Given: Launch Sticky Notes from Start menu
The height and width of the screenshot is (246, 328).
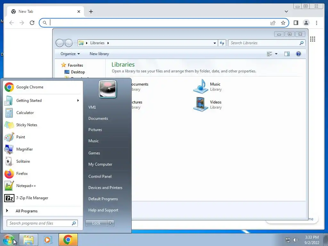Looking at the screenshot, I should pos(43,125).
